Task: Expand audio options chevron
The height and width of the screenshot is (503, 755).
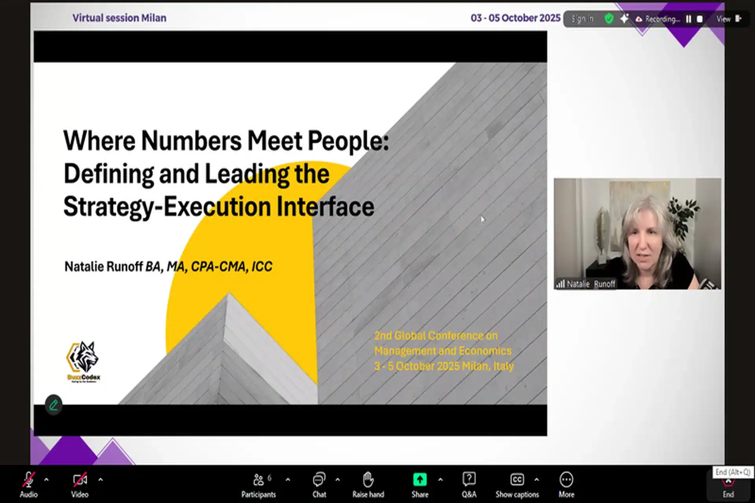Action: pyautogui.click(x=46, y=480)
